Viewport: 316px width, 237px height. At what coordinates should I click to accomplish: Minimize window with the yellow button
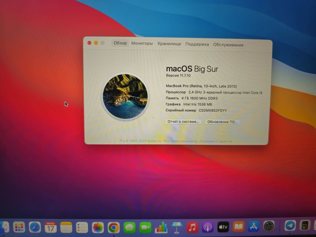[x=96, y=43]
